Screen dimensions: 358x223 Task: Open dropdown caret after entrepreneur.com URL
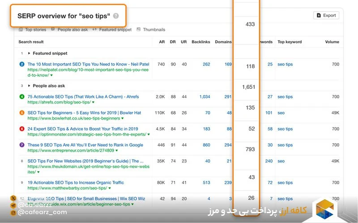[x=117, y=151]
